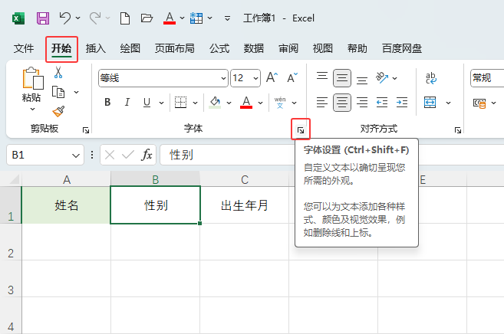Click the cell borders icon
Image resolution: width=504 pixels, height=334 pixels.
coord(180,103)
